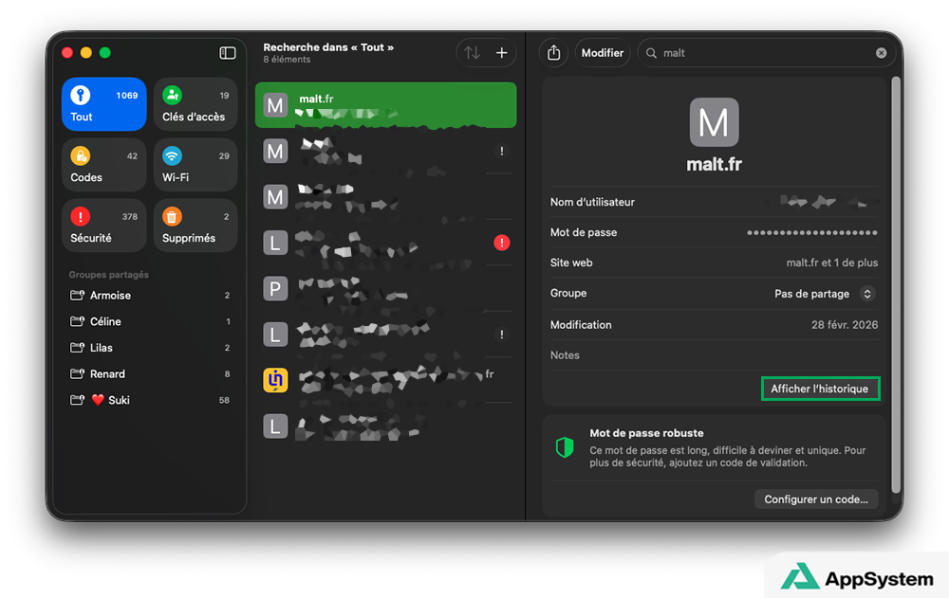The width and height of the screenshot is (949, 598).
Task: Open the sort options arrows
Action: [472, 53]
